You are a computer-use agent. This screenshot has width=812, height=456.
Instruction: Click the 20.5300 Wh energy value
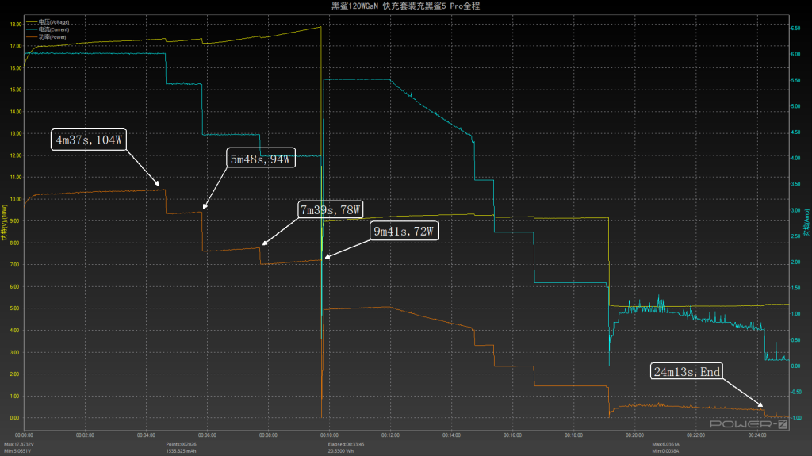[341, 450]
